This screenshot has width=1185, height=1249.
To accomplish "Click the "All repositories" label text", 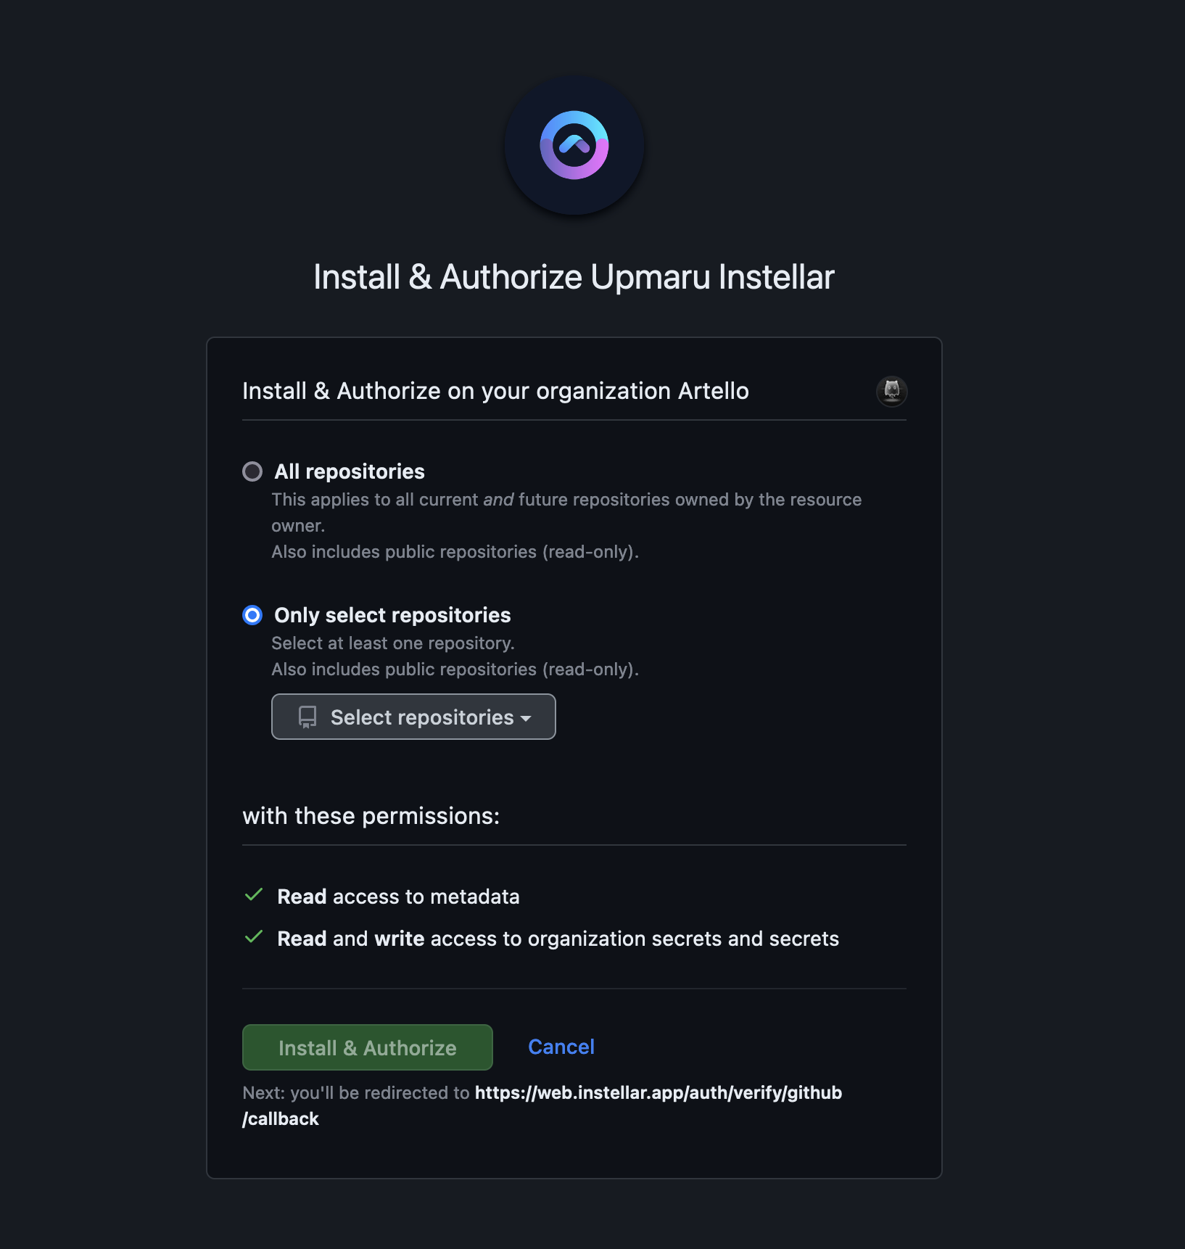I will (x=349, y=471).
